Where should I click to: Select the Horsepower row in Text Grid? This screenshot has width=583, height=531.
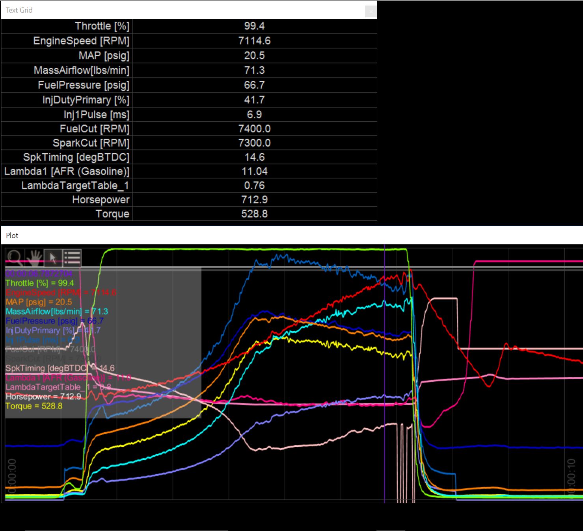coord(101,200)
